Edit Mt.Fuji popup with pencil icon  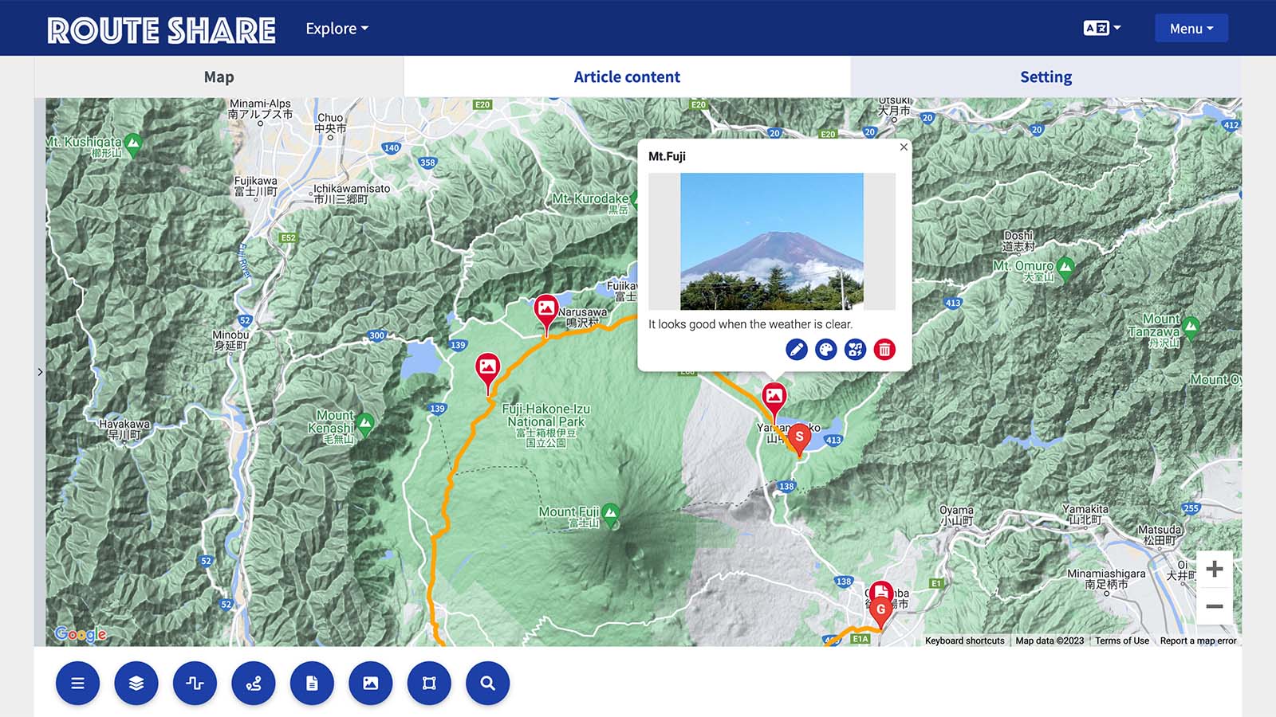[x=797, y=349]
